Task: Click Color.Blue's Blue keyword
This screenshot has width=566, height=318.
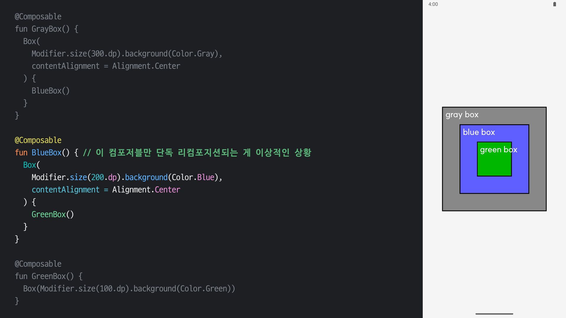Action: point(205,177)
